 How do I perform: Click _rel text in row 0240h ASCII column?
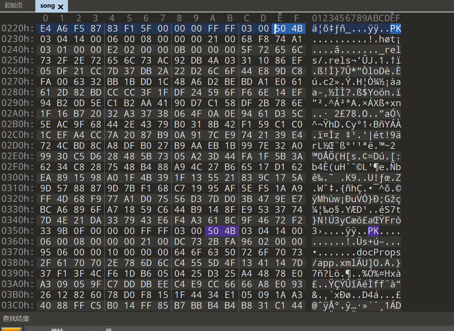pos(390,50)
